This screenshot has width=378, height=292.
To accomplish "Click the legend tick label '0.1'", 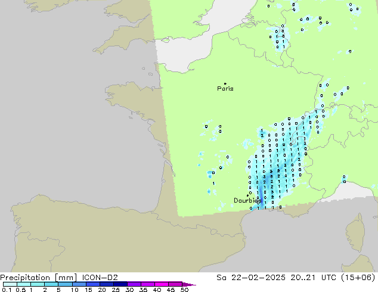I will [6, 290].
